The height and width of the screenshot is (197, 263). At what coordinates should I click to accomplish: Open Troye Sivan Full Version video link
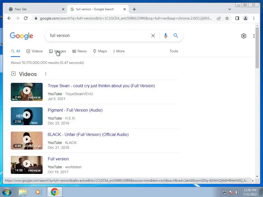tap(101, 86)
